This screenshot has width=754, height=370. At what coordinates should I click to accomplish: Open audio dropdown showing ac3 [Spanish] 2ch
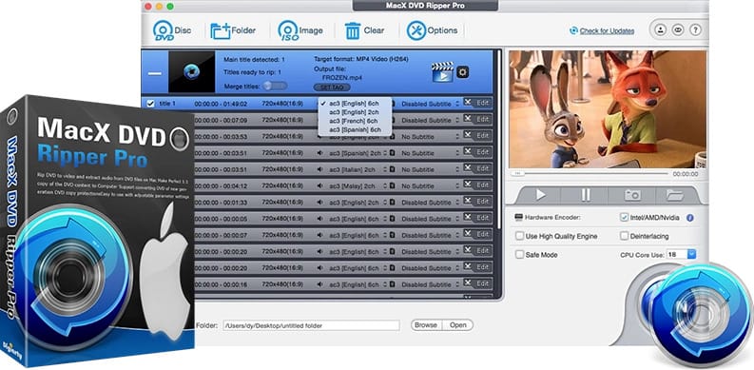[x=358, y=153]
